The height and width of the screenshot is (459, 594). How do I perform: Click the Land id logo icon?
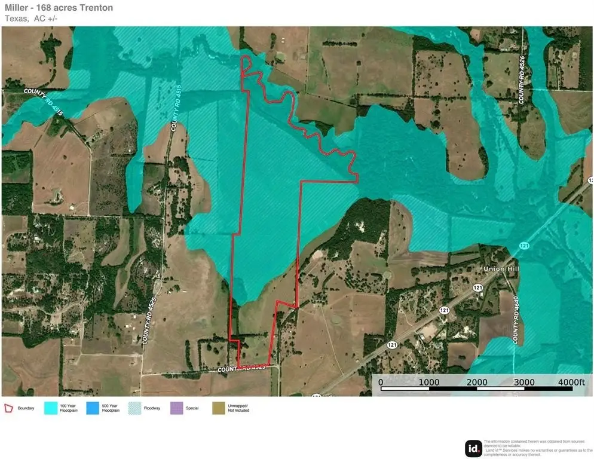[x=473, y=448]
